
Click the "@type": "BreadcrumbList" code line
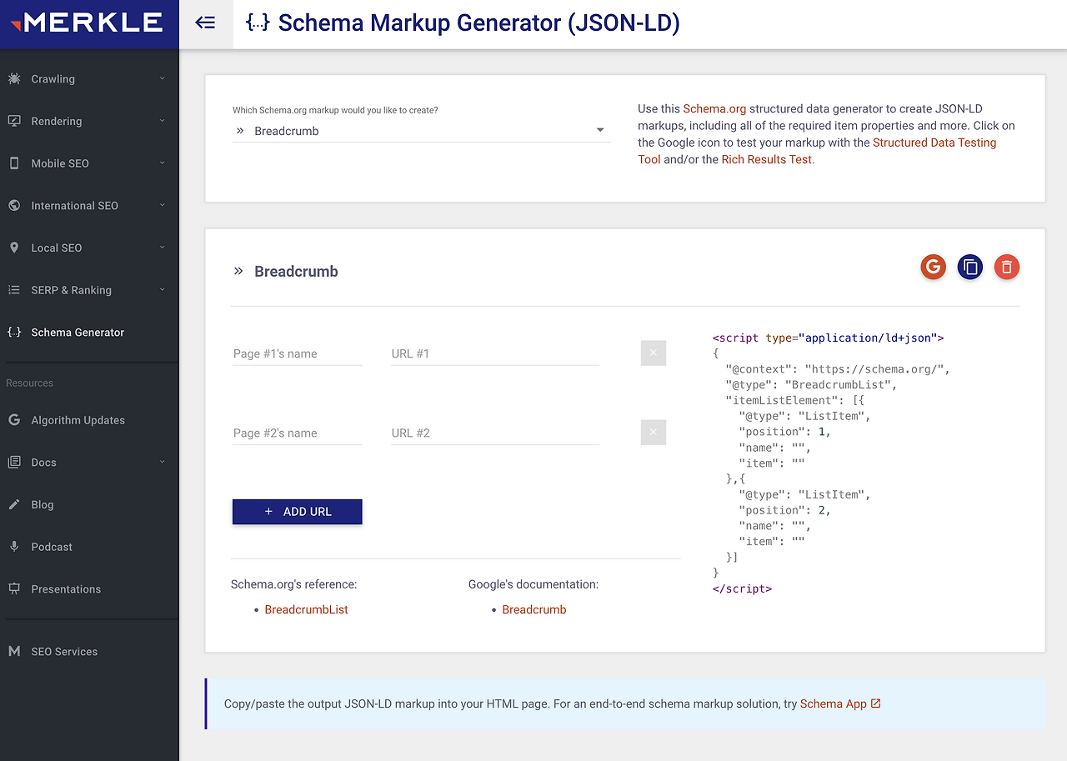click(x=811, y=385)
